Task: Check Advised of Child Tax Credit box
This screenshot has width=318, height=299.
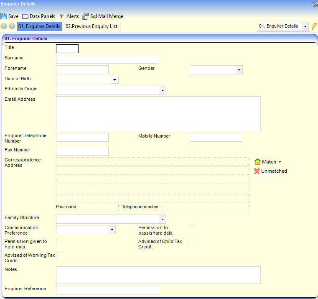Action: (x=193, y=242)
